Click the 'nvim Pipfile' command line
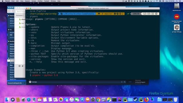The width and height of the screenshot is (183, 103). pyautogui.click(x=38, y=11)
